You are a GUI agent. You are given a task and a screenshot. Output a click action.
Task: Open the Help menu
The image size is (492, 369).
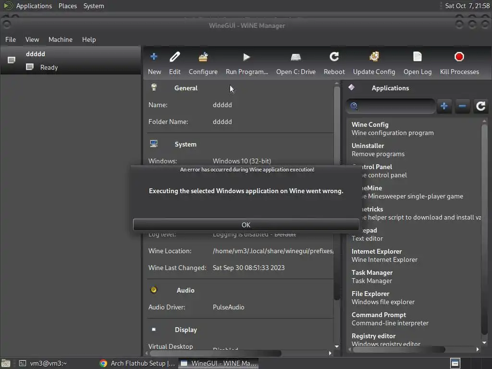[x=89, y=39]
